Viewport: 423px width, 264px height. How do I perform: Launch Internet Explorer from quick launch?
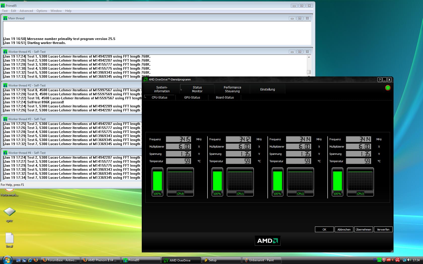pyautogui.click(x=30, y=260)
